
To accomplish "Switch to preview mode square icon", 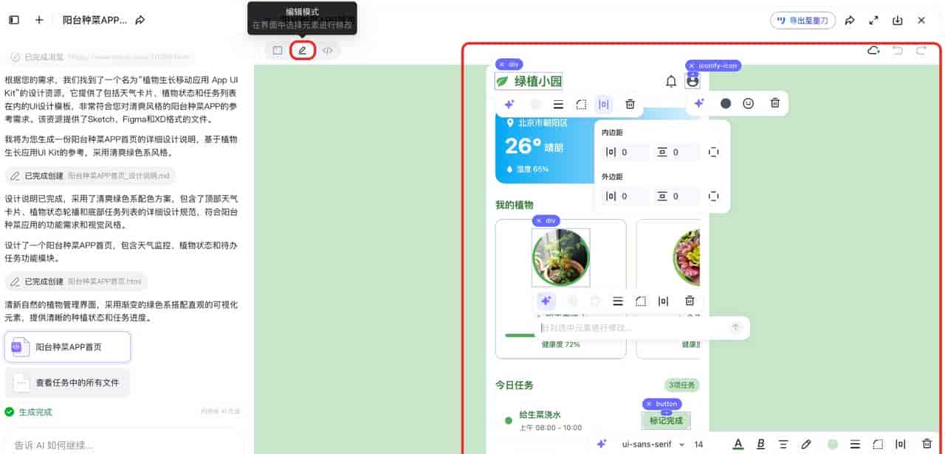I will [x=278, y=50].
